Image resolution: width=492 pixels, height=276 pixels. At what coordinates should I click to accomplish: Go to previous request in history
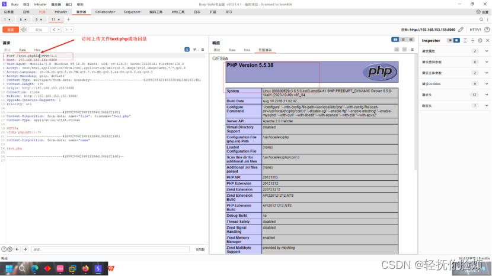coord(54,30)
